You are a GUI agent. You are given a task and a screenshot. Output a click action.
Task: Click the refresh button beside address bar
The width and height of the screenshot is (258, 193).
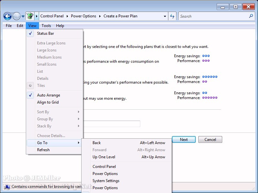[172, 16]
